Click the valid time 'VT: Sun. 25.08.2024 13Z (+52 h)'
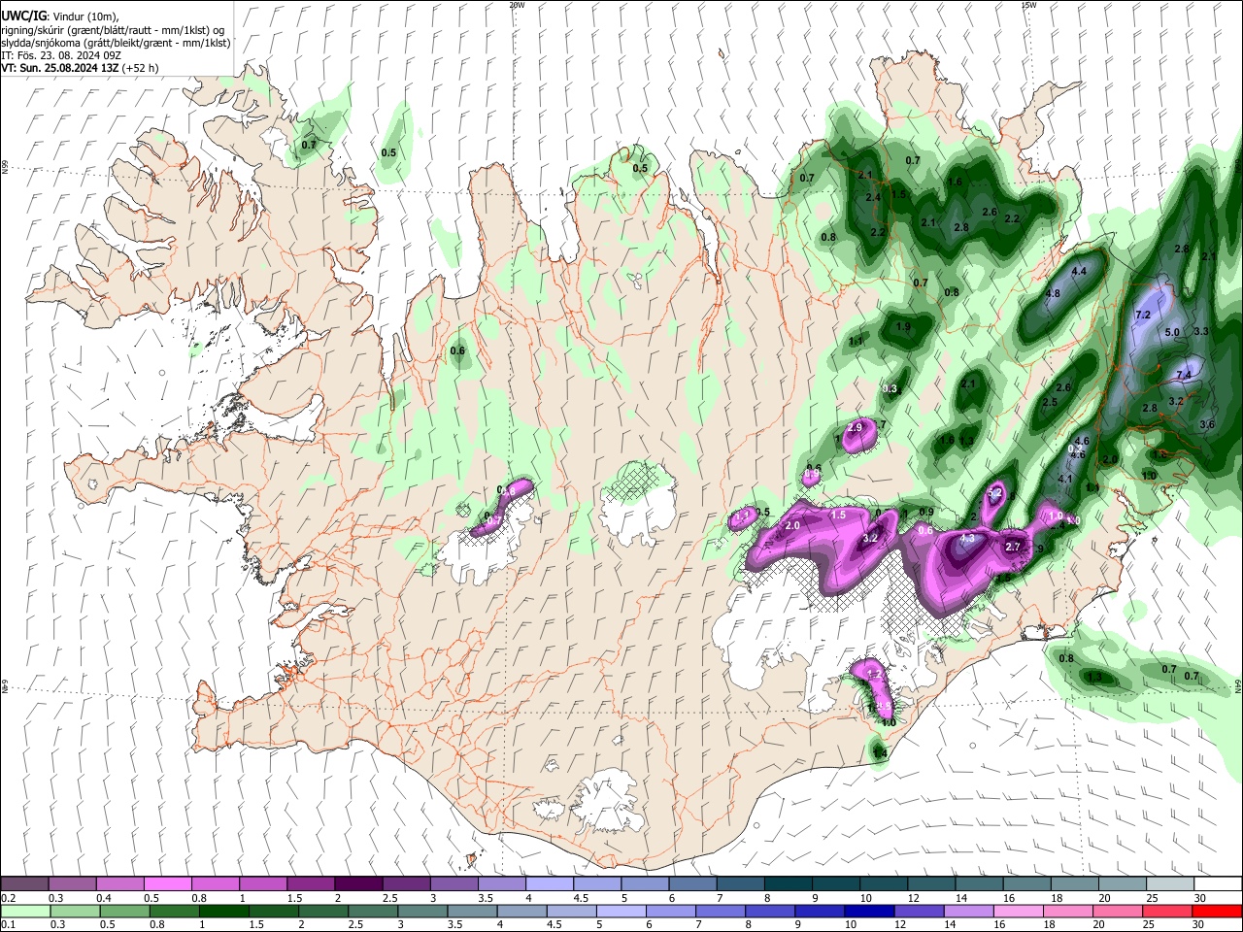 point(80,68)
